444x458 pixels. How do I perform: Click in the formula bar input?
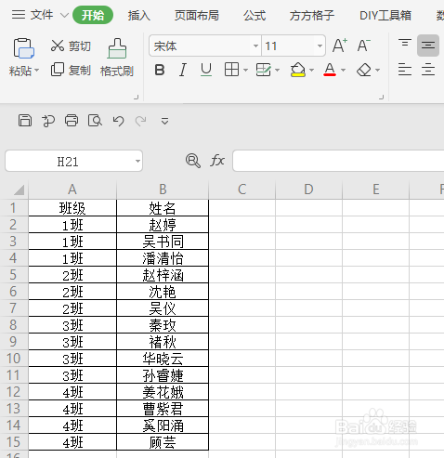pos(338,161)
